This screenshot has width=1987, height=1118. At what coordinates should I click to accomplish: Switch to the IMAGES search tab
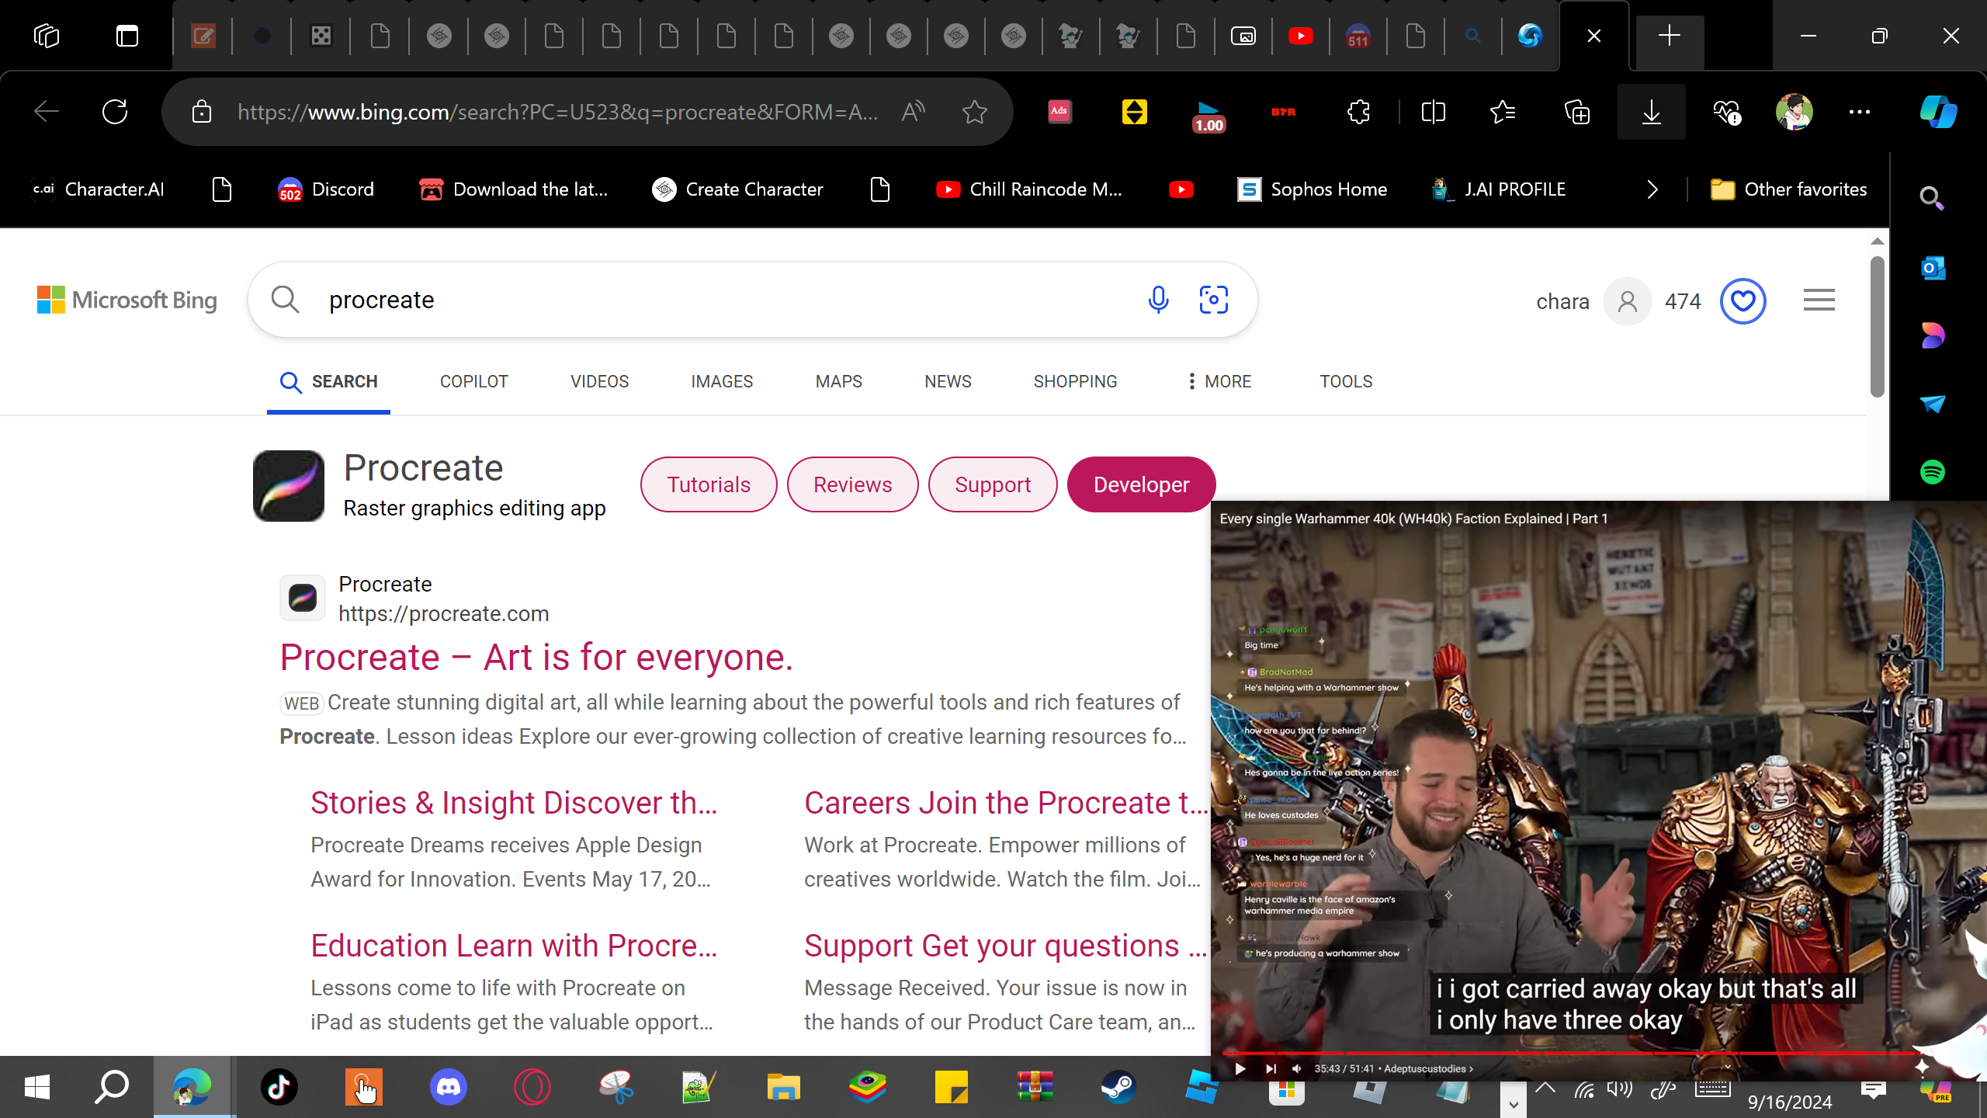pos(722,382)
